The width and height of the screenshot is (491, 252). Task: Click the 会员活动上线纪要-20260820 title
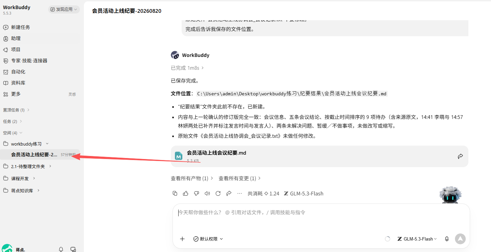tap(127, 11)
